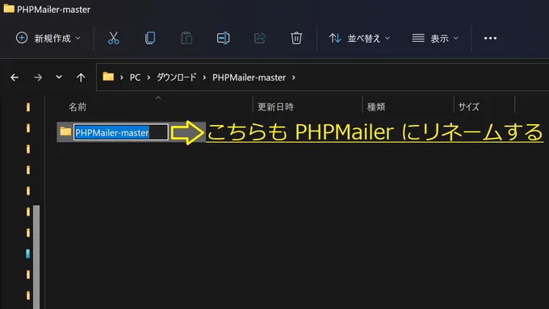Sort by the サイズ column header
The width and height of the screenshot is (549, 309).
click(468, 106)
